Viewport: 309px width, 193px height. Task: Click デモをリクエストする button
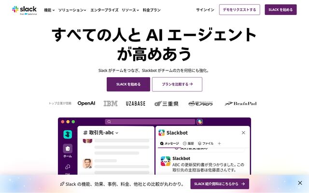tap(239, 10)
